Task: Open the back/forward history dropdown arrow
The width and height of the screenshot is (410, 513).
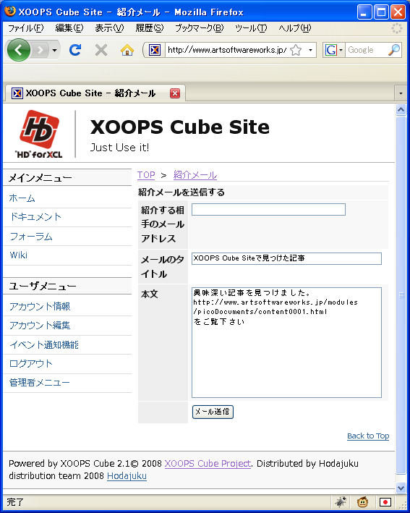Action: [x=55, y=50]
